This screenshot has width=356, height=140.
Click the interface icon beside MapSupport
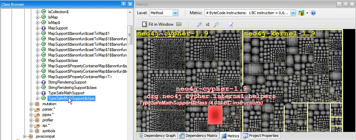click(x=44, y=28)
